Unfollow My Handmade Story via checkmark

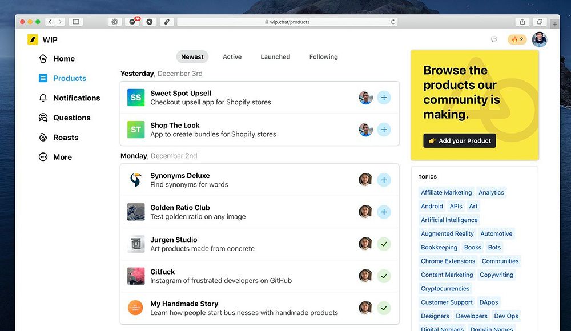(x=384, y=308)
